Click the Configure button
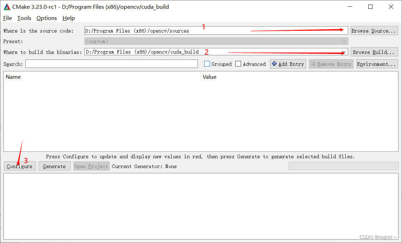The width and height of the screenshot is (402, 243). click(x=20, y=166)
